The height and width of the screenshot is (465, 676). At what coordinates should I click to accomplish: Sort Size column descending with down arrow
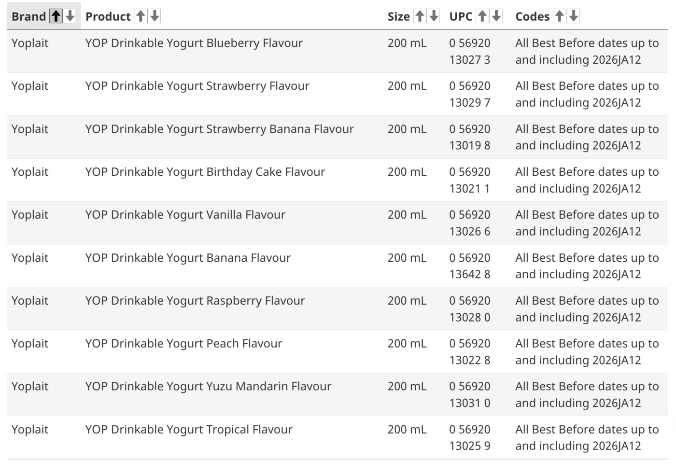(433, 16)
